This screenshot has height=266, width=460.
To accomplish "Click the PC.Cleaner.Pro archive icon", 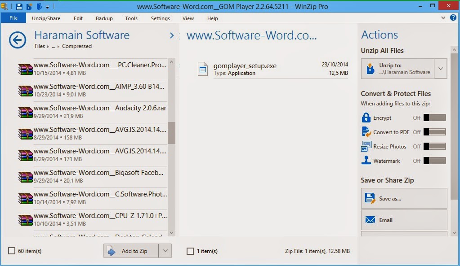I will pos(26,70).
